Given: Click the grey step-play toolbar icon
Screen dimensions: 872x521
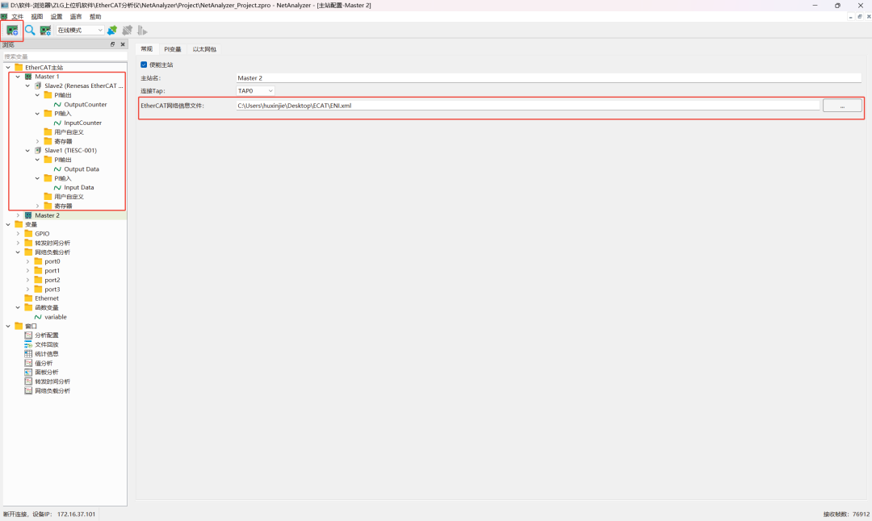Looking at the screenshot, I should pyautogui.click(x=142, y=30).
